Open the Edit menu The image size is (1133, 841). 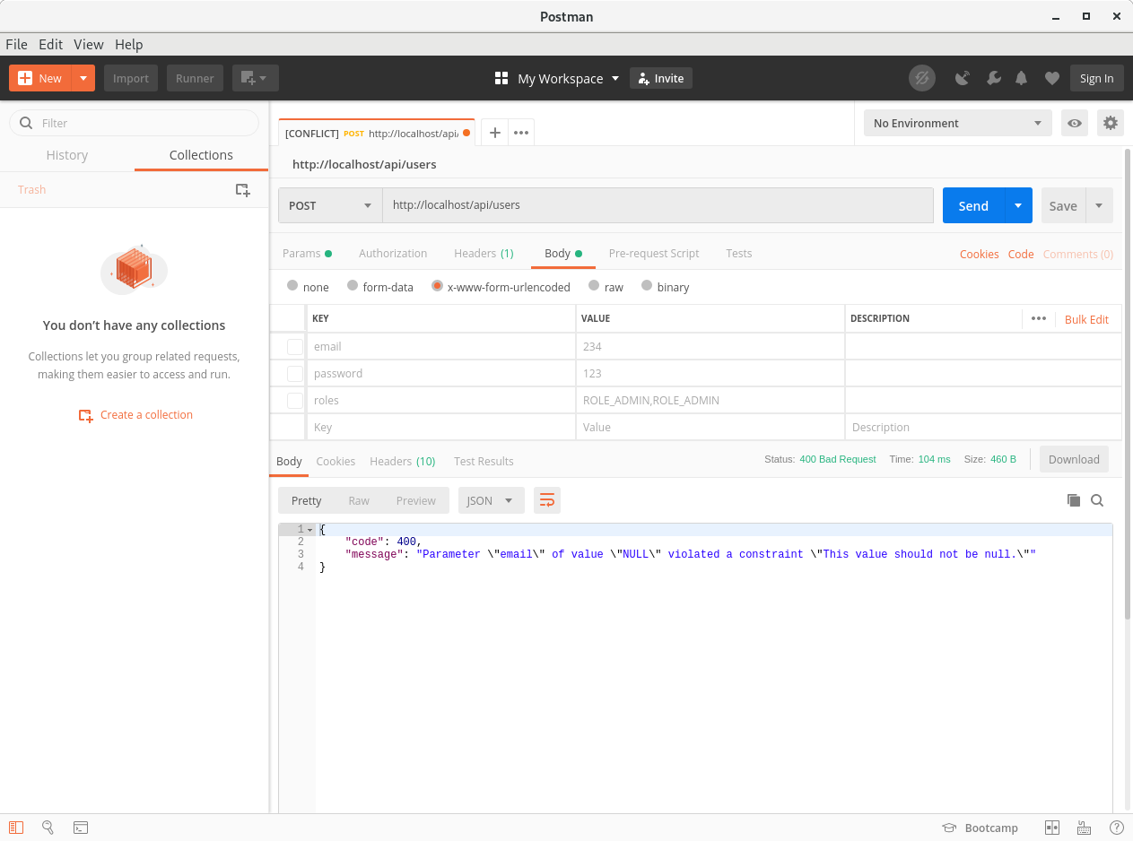pos(50,44)
